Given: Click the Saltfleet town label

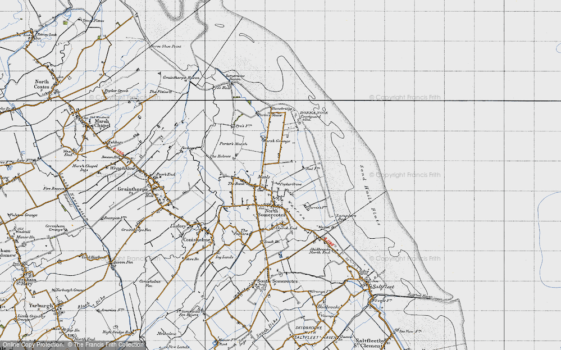Looking at the screenshot, I should pyautogui.click(x=383, y=287).
